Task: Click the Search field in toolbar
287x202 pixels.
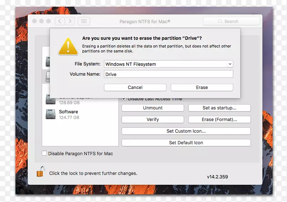Action: pyautogui.click(x=231, y=21)
